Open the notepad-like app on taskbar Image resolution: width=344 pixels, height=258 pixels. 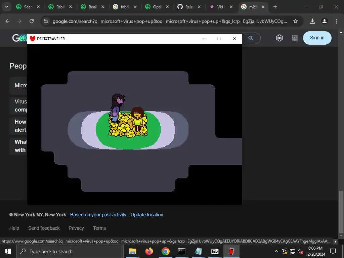(x=198, y=251)
